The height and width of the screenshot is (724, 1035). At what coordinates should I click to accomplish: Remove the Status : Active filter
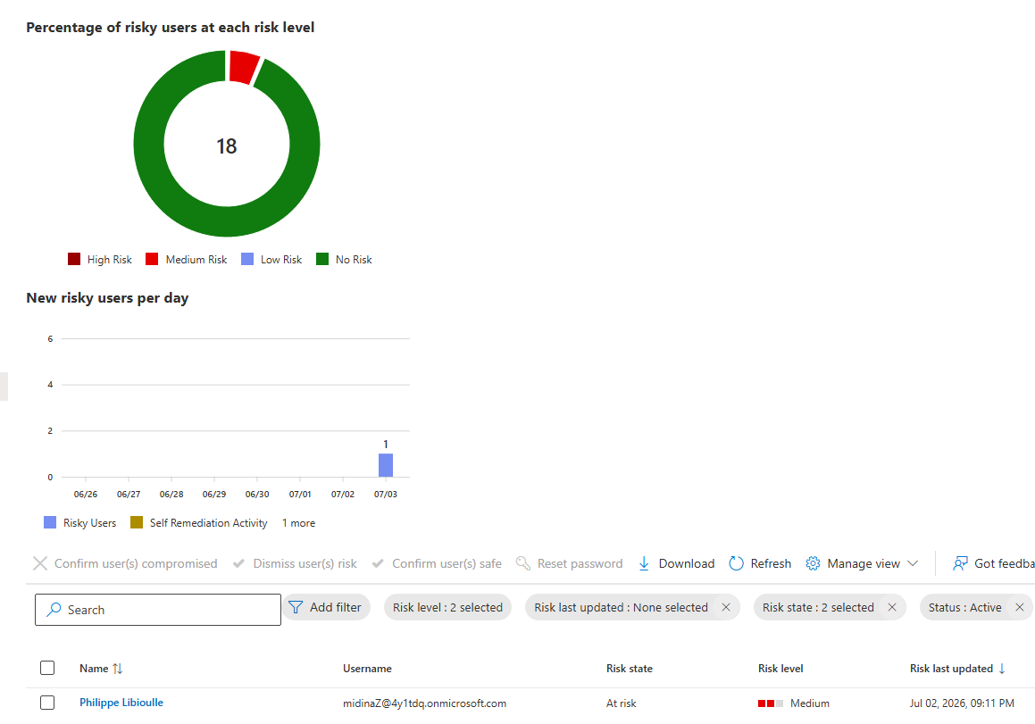1019,607
